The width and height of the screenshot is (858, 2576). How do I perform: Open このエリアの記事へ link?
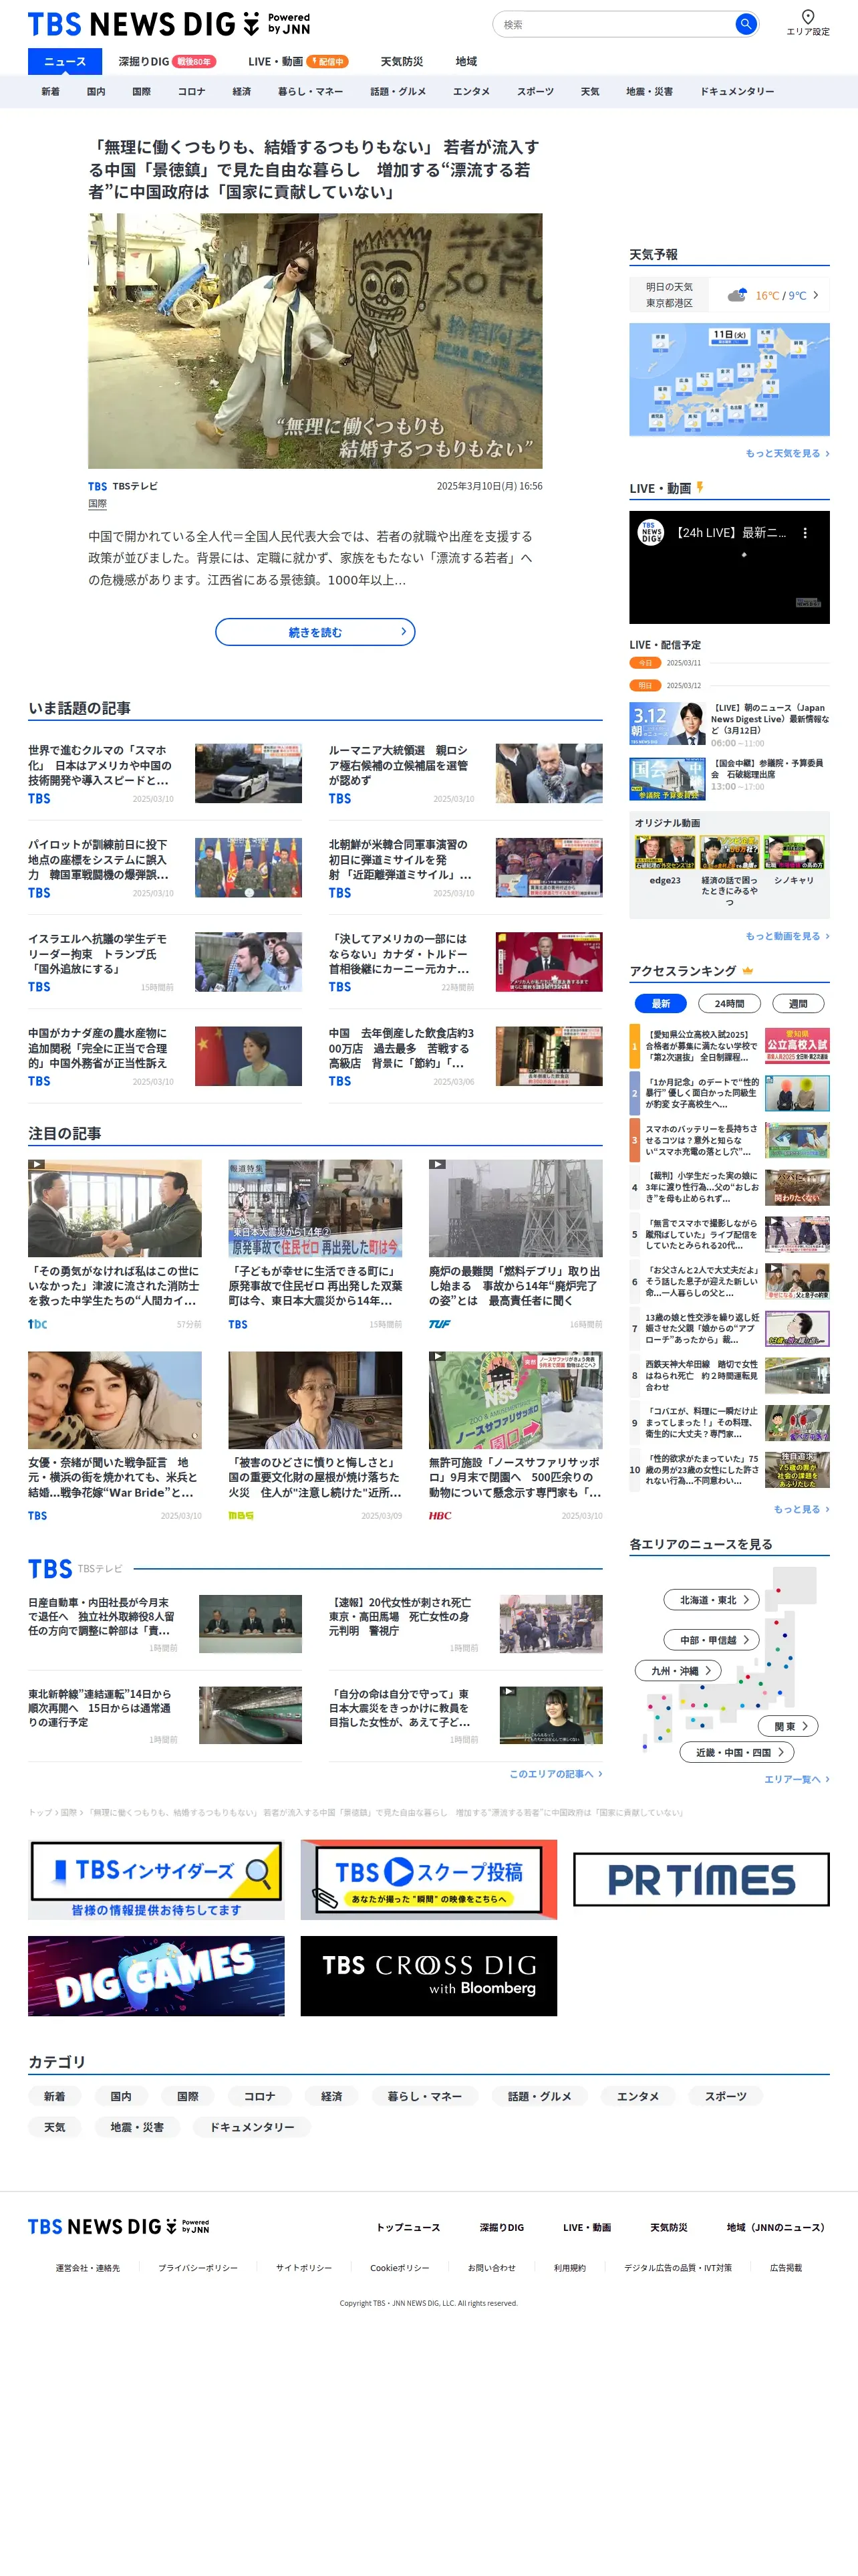555,1774
